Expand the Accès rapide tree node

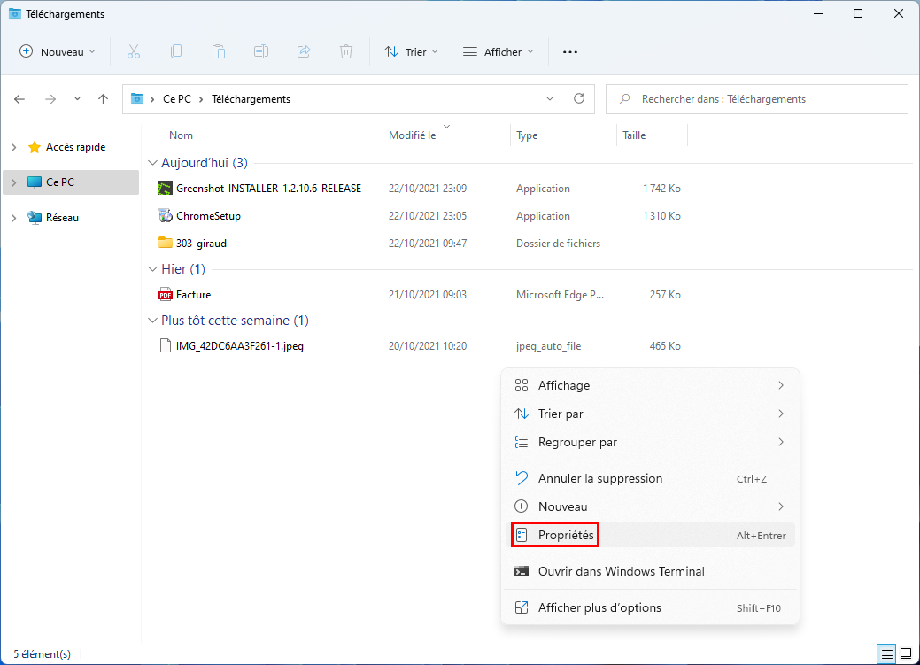pos(14,147)
